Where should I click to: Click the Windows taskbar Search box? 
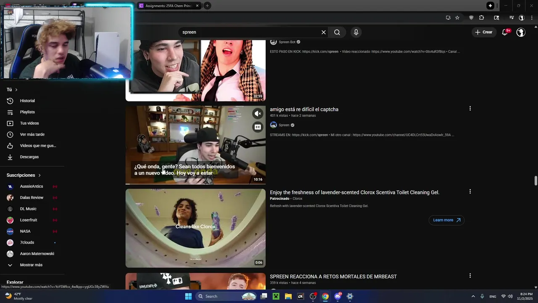226,296
